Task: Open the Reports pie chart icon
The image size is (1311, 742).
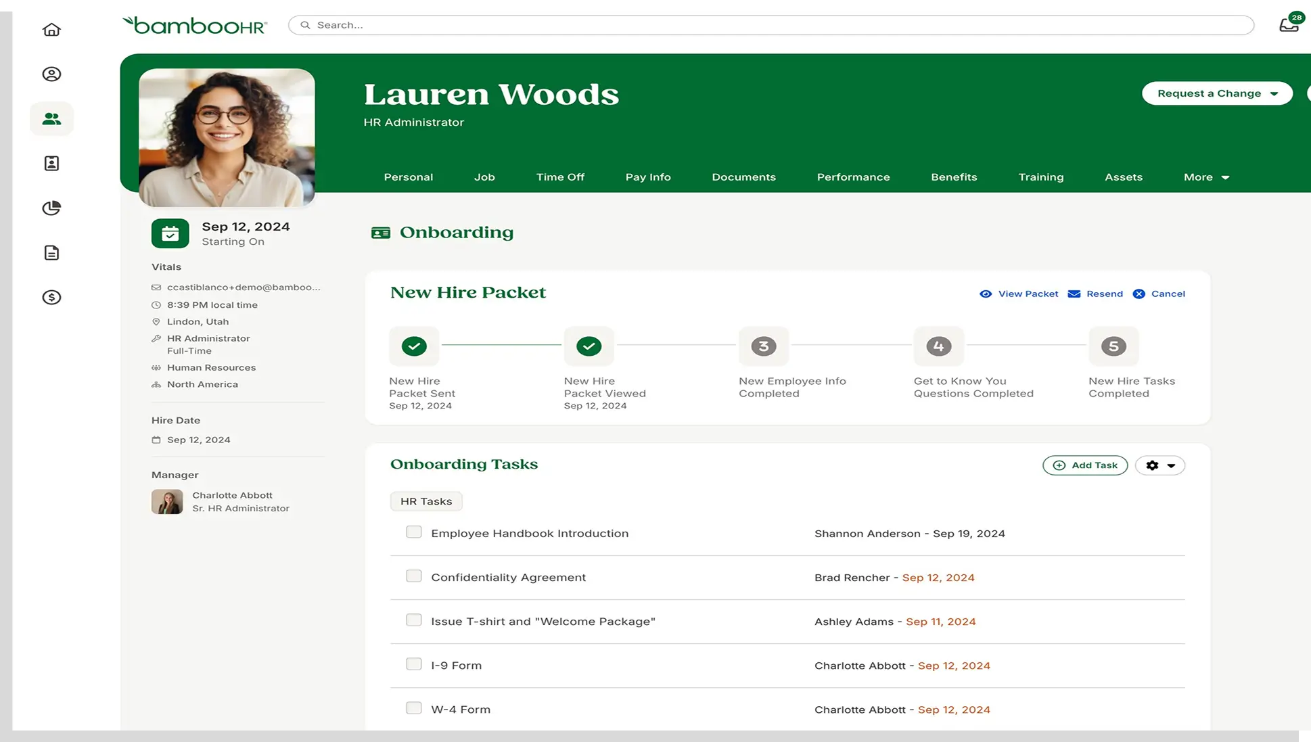Action: pos(51,208)
